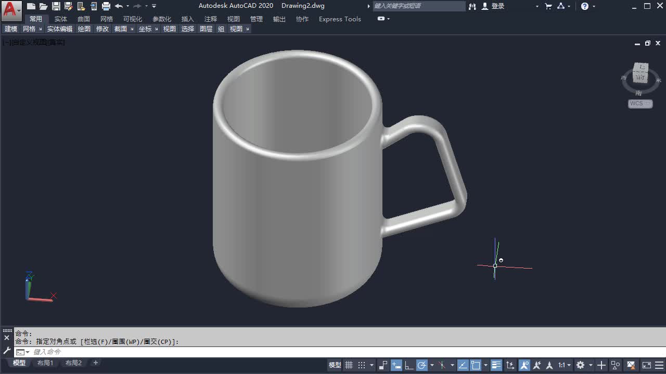Click the hardware acceleration icon with warning triangle

pos(630,365)
